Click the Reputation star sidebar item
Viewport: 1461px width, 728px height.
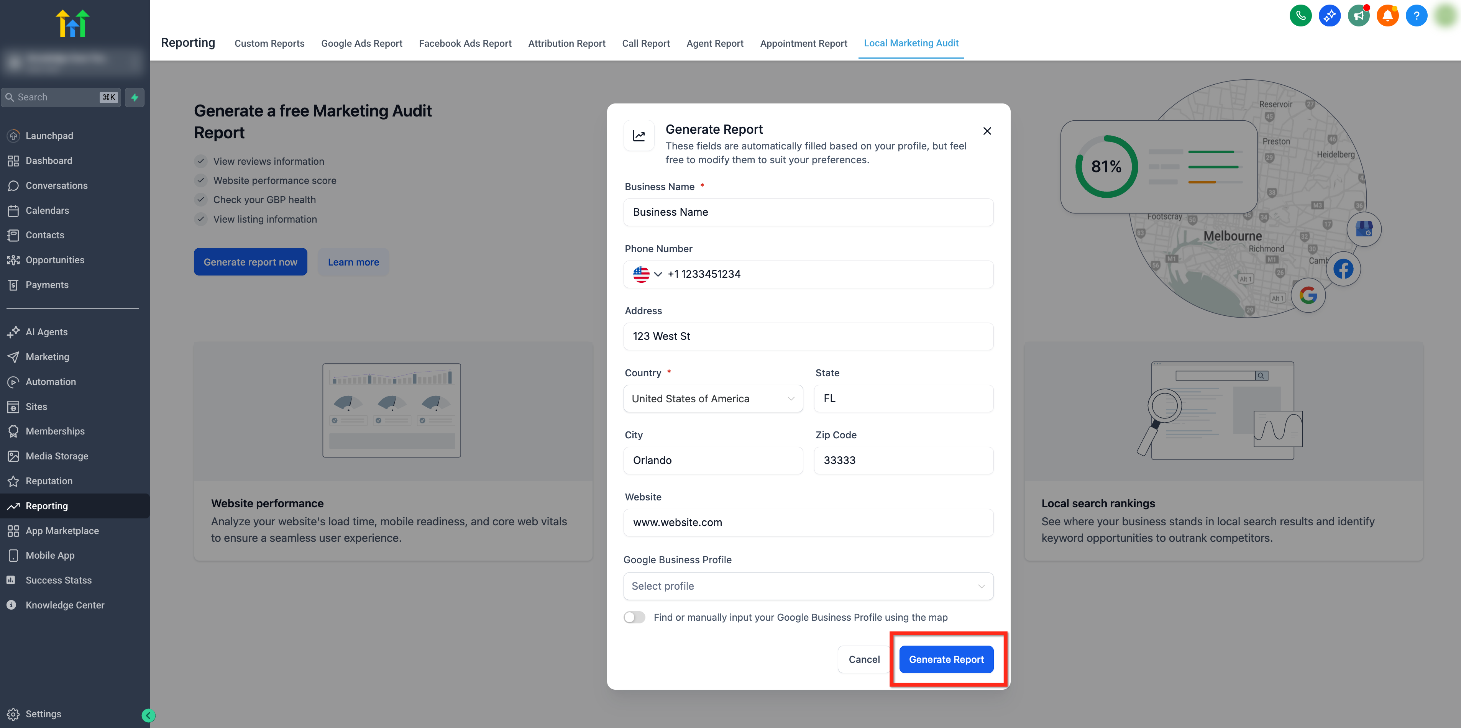tap(49, 481)
